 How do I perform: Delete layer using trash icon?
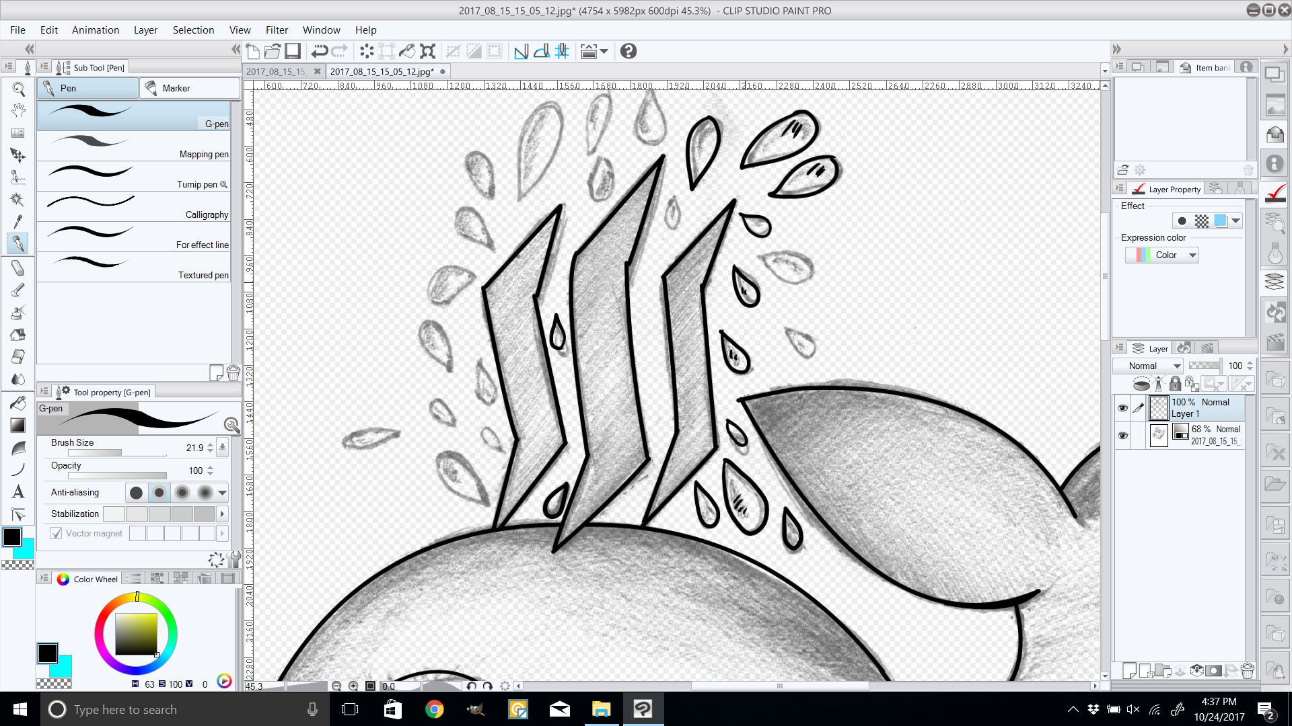coord(1247,670)
